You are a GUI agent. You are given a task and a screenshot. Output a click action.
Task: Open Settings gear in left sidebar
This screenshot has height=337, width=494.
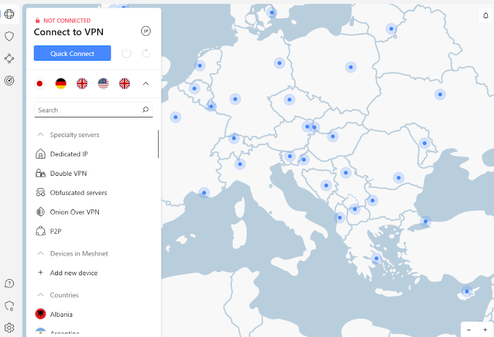[x=9, y=327]
